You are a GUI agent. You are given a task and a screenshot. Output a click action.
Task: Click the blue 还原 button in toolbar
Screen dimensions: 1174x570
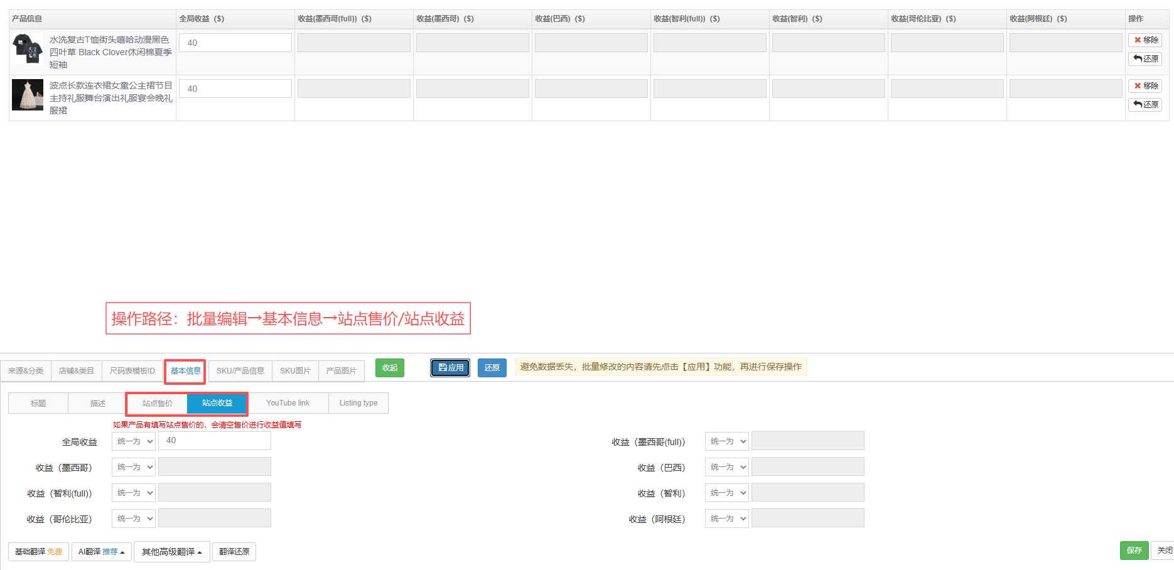tap(492, 368)
